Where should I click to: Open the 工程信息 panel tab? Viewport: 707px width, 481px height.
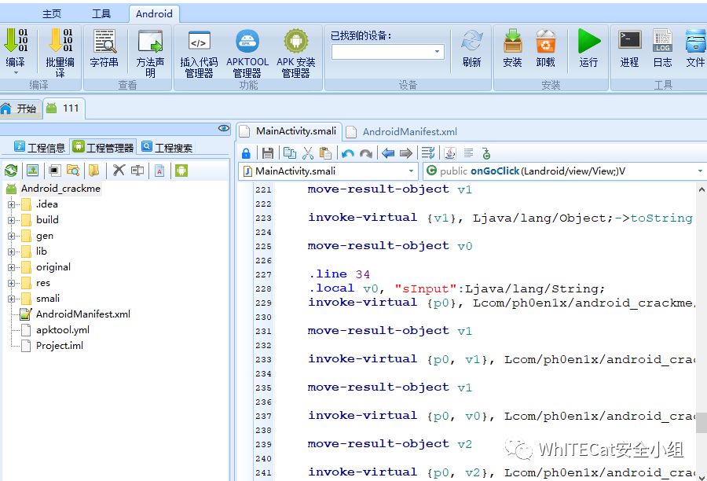(x=40, y=148)
